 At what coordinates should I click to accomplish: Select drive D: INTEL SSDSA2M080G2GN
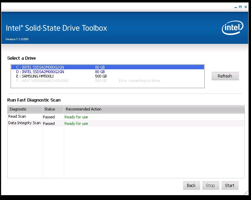click(108, 72)
